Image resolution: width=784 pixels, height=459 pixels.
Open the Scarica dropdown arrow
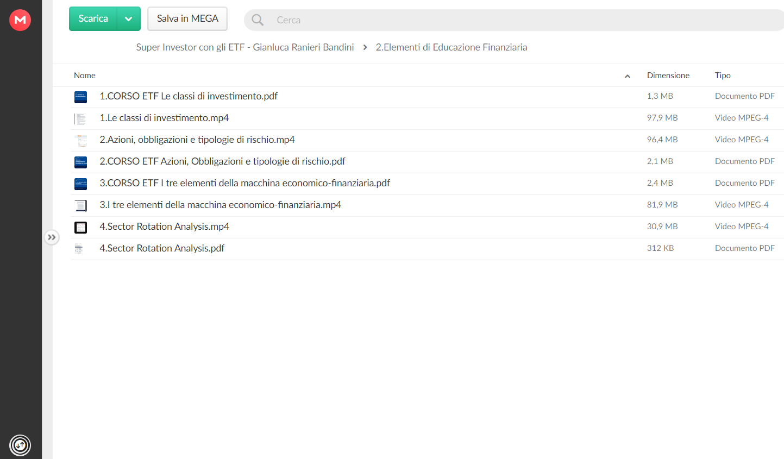(129, 19)
